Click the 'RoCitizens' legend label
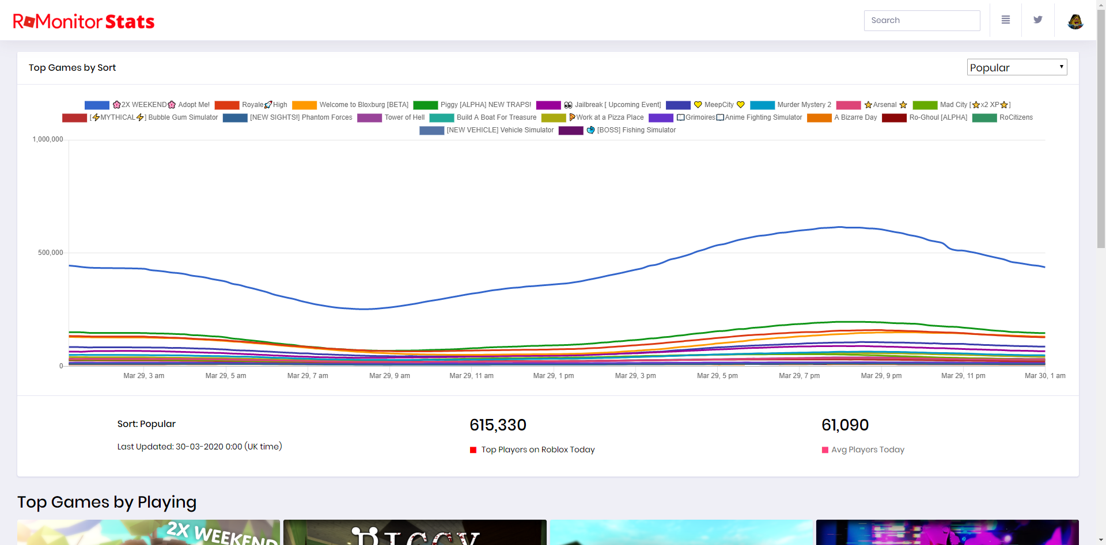 [1016, 117]
